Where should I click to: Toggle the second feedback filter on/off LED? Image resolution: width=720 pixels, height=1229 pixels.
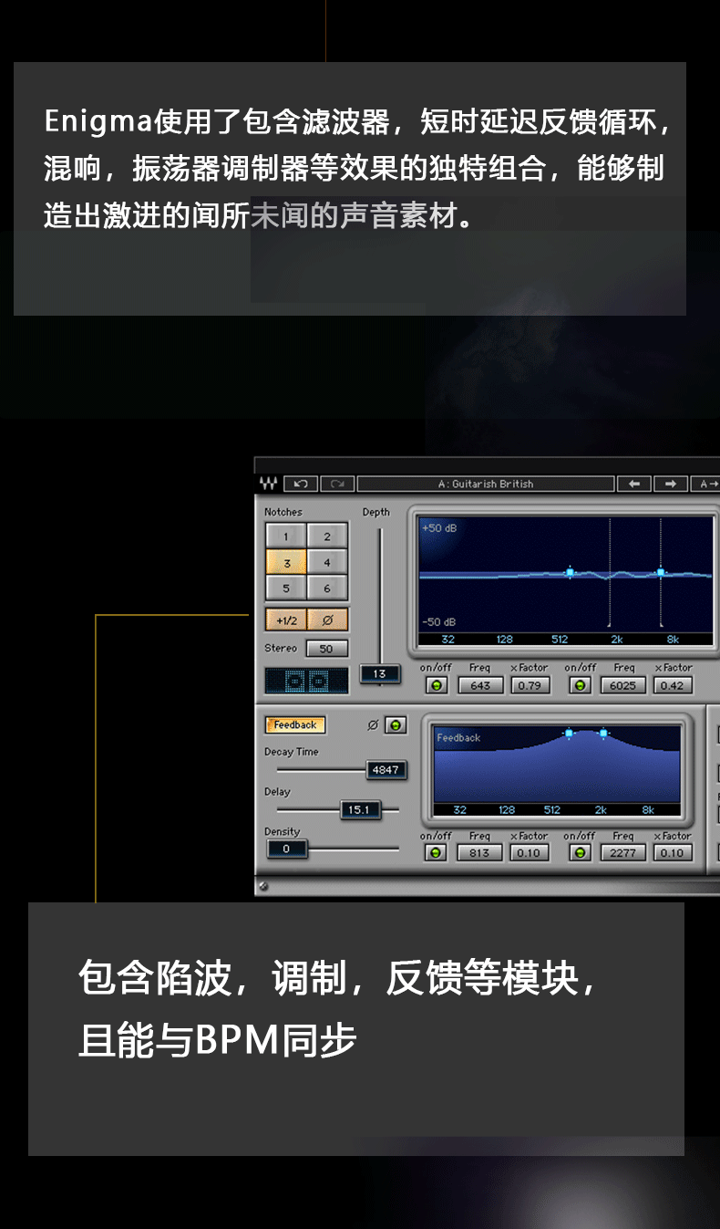coord(580,853)
